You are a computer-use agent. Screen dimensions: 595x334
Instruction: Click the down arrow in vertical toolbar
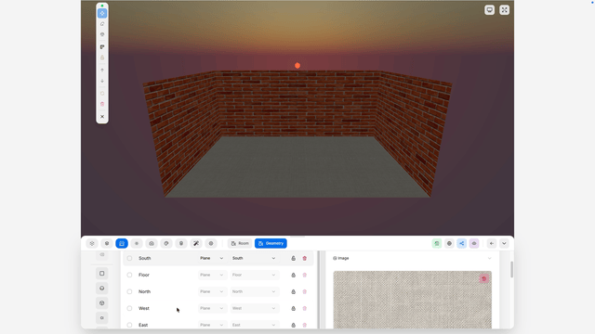(x=102, y=81)
